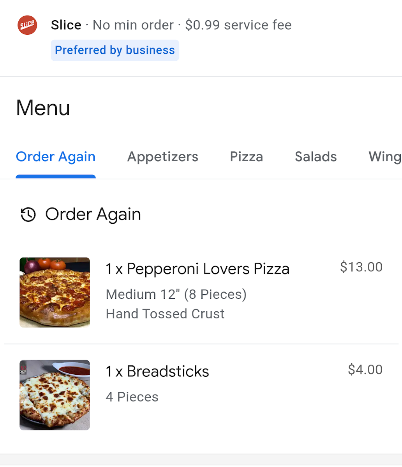The width and height of the screenshot is (402, 467).
Task: Click the Medium 12" (8 Pieces) size text
Action: coord(176,294)
